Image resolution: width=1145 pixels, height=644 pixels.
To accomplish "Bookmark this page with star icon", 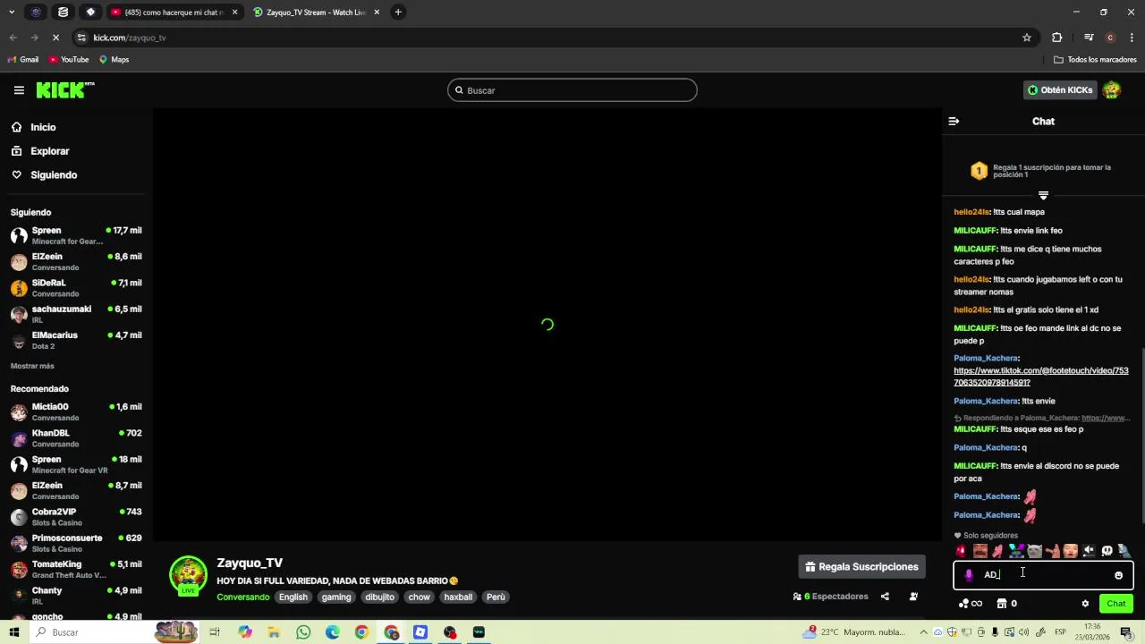I will click(x=1027, y=38).
